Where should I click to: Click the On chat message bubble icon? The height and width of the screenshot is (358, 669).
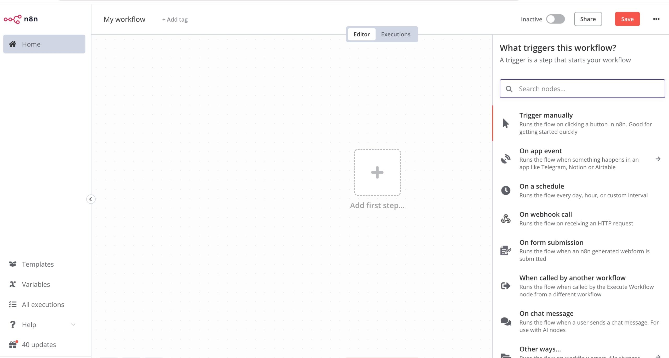[506, 321]
